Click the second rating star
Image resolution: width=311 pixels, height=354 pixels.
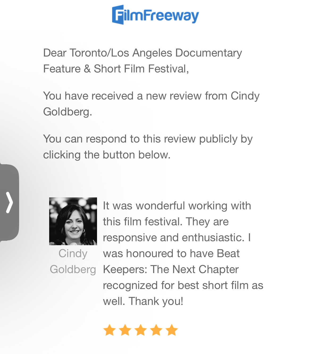(x=125, y=330)
